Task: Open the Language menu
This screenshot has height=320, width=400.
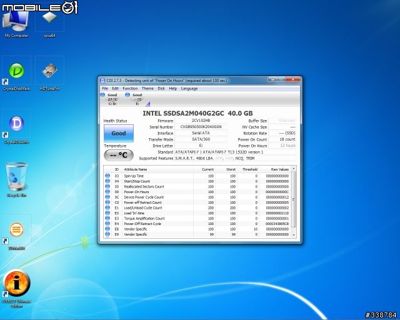Action: (189, 89)
